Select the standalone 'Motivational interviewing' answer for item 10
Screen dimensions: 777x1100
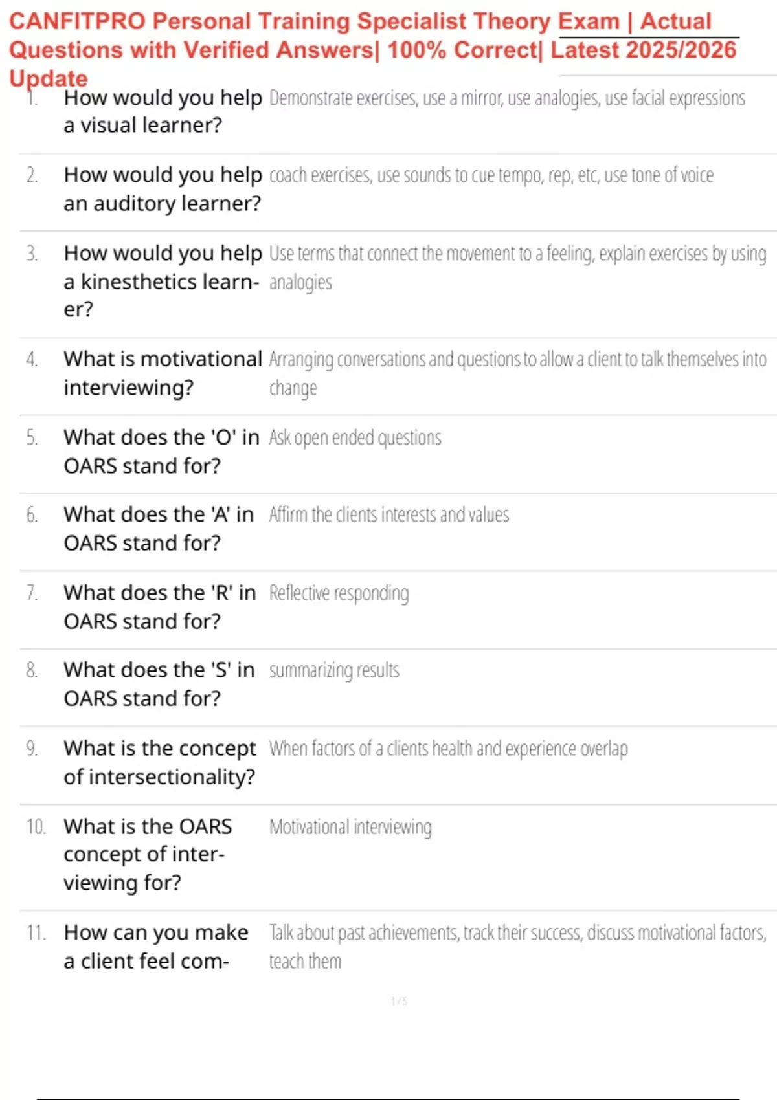click(350, 827)
